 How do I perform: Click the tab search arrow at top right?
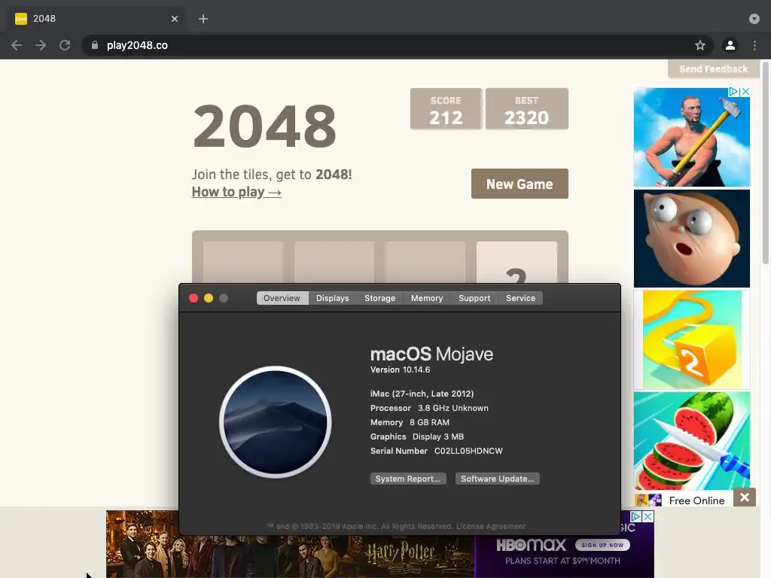coord(754,19)
